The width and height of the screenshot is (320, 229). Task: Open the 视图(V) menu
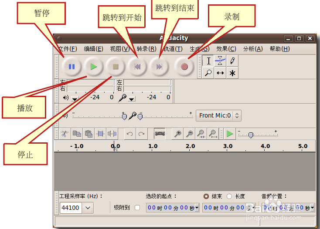[x=120, y=49]
